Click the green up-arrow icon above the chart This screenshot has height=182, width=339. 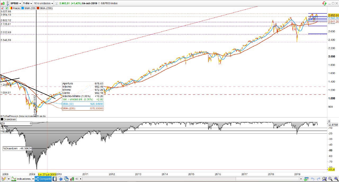click(x=7, y=8)
